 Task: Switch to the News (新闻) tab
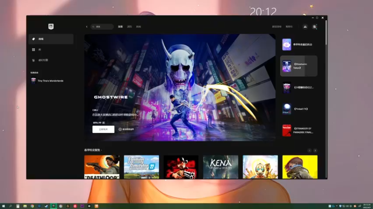[138, 27]
